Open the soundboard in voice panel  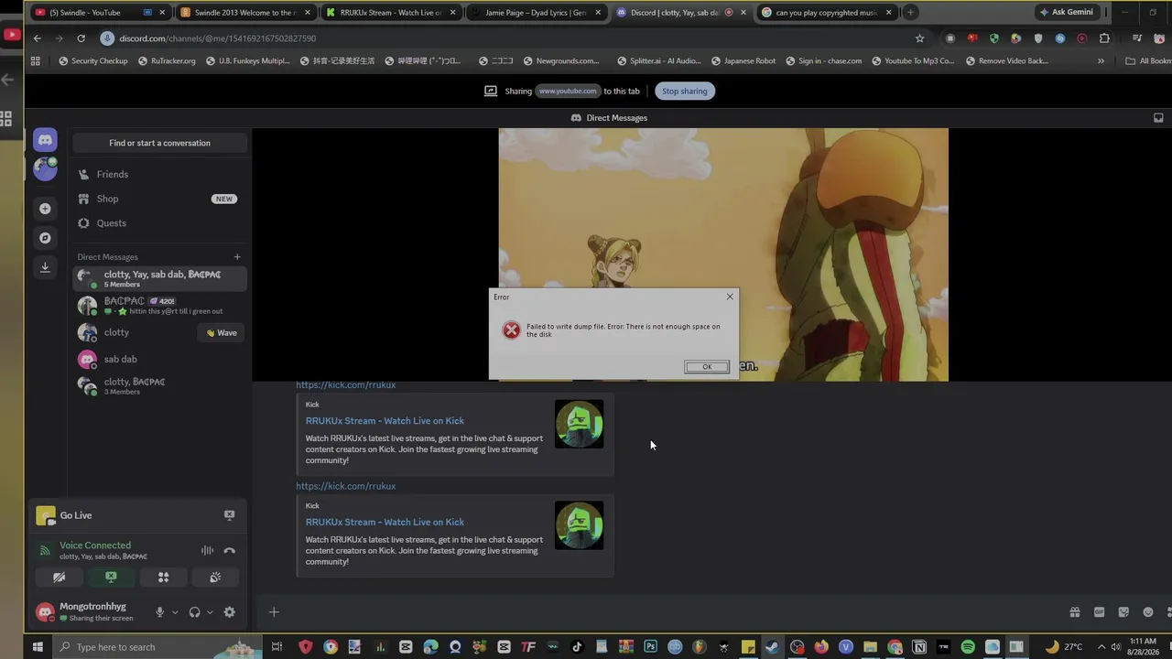(x=215, y=578)
